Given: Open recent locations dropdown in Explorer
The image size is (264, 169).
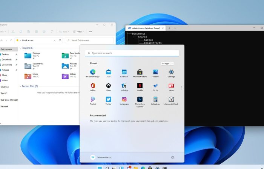Looking at the screenshot, I should point(6,40).
